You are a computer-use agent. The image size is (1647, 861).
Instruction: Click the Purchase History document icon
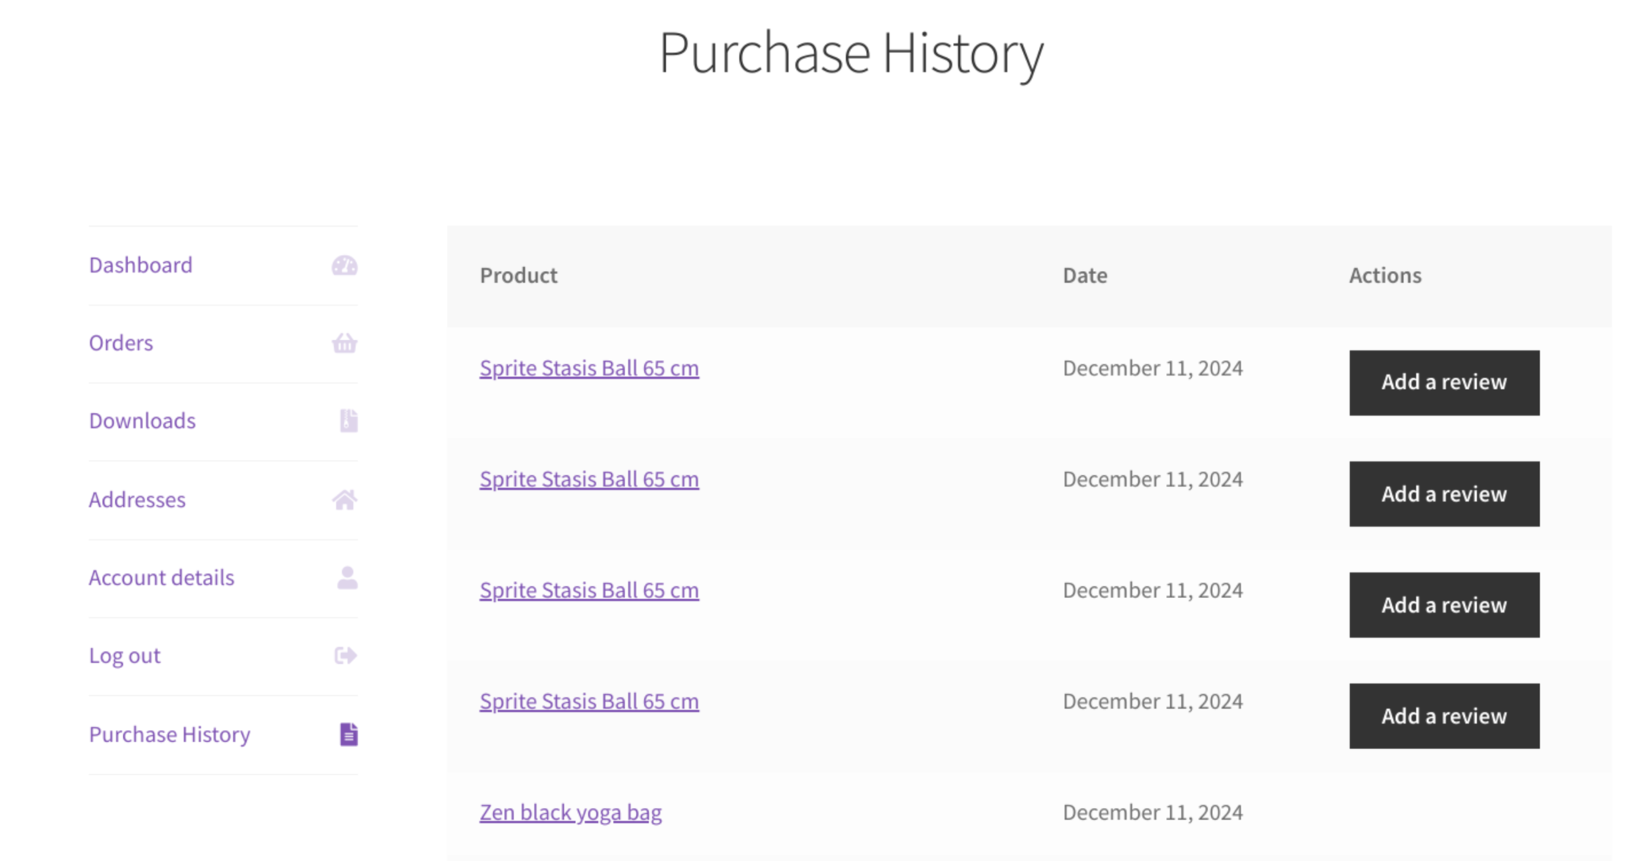click(x=348, y=734)
